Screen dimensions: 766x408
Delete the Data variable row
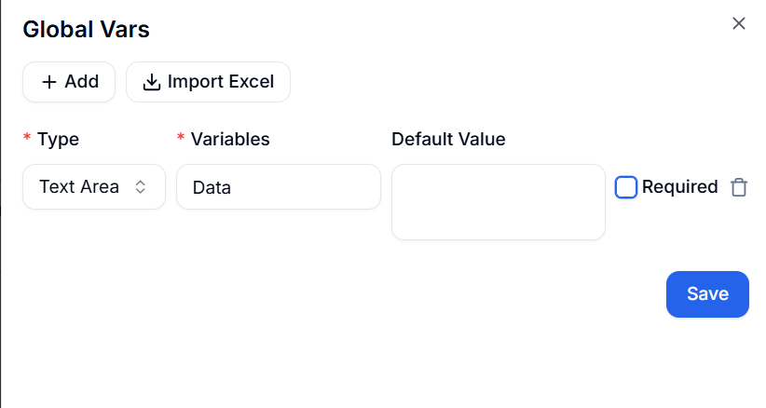pos(739,187)
